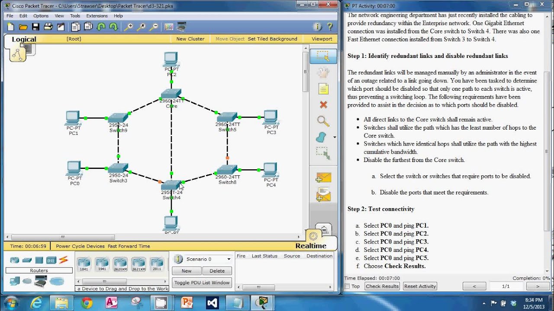This screenshot has width=554, height=311.
Task: Select the Inspect magnifier tool
Action: coord(323,121)
